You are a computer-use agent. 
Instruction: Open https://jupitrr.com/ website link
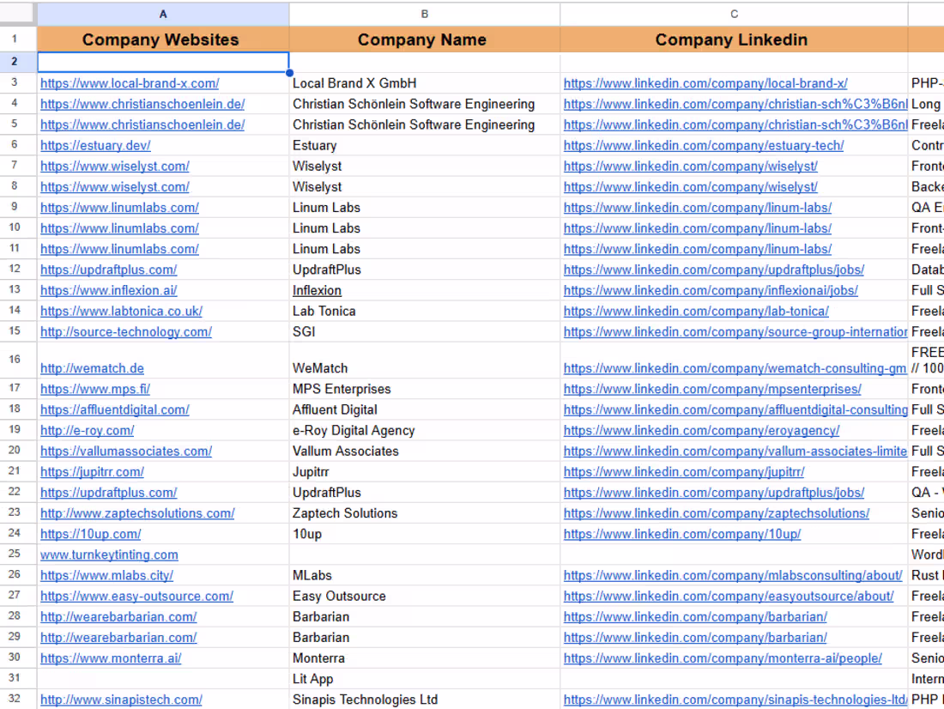click(x=92, y=471)
